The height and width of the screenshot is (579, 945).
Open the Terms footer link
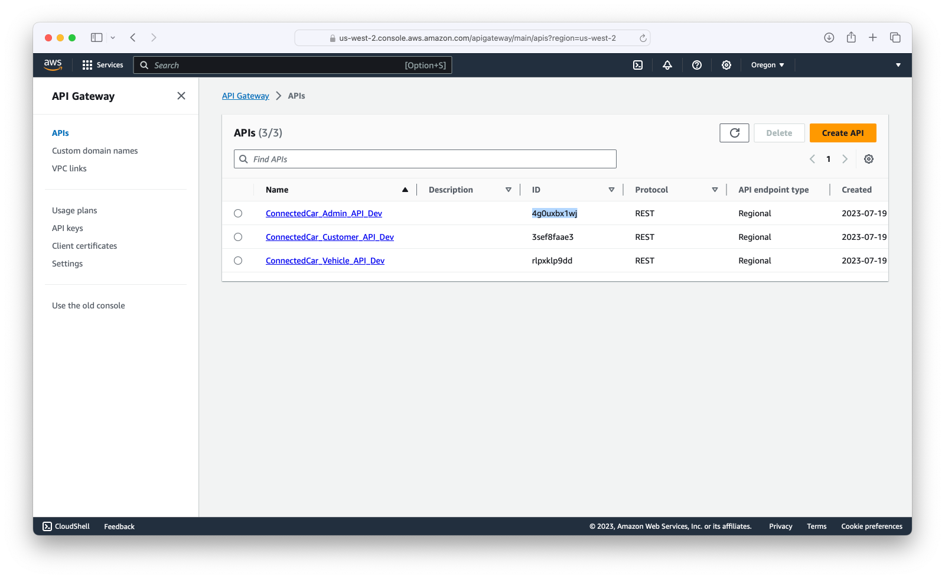817,526
